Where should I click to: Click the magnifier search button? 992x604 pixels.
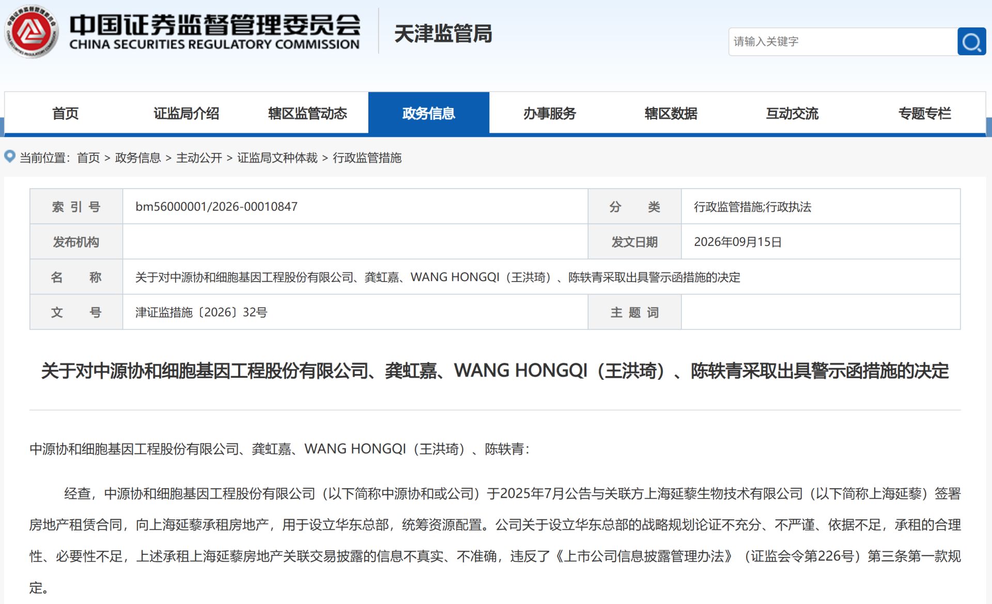971,41
